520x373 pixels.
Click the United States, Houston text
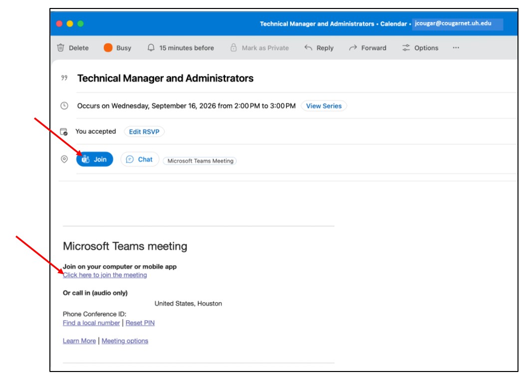click(188, 303)
